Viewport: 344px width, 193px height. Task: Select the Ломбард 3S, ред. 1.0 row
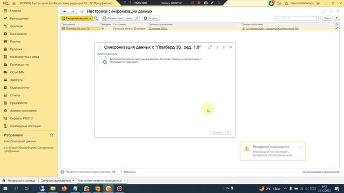pos(200,28)
